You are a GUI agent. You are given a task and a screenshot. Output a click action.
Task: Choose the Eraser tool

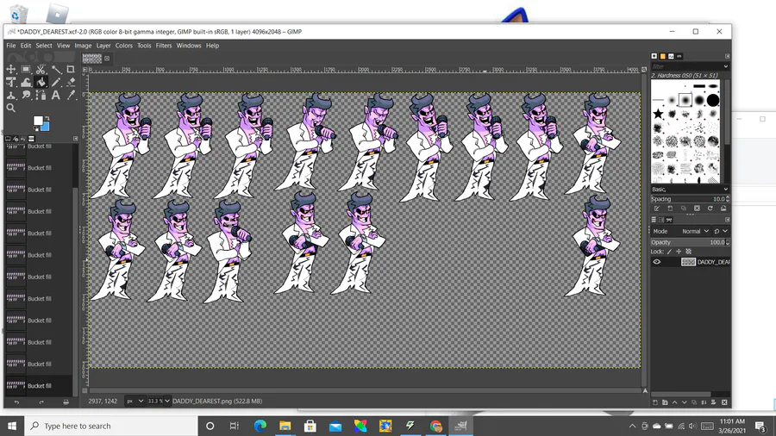coord(71,83)
